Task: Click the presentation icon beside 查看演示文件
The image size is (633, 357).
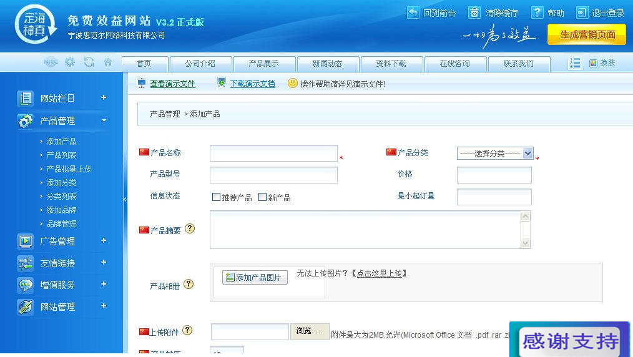Action: (141, 83)
